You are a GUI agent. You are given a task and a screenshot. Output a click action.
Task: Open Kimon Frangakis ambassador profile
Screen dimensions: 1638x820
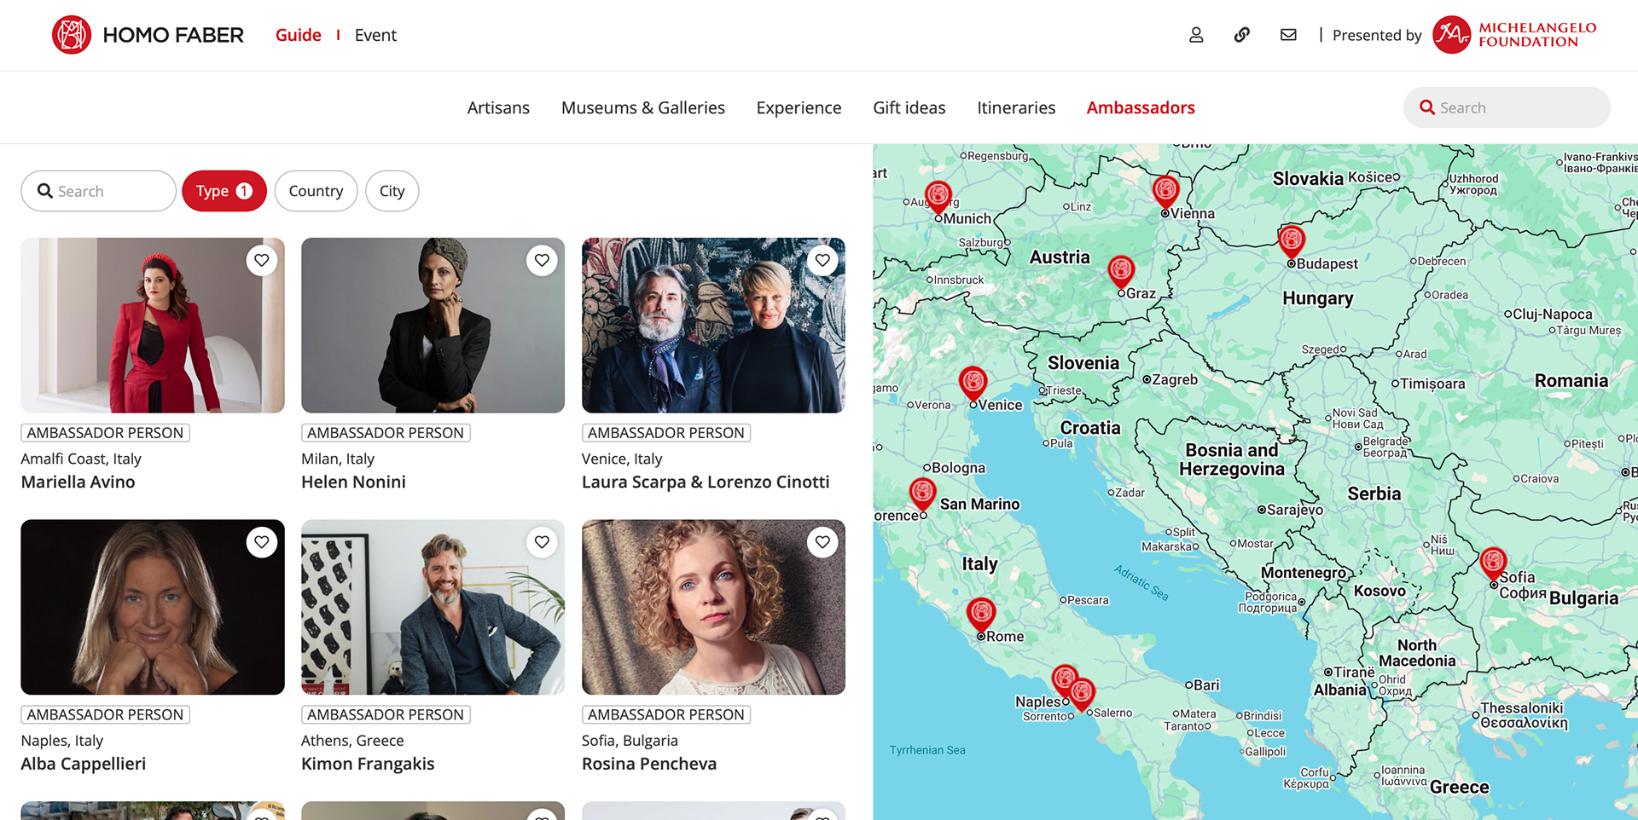368,764
